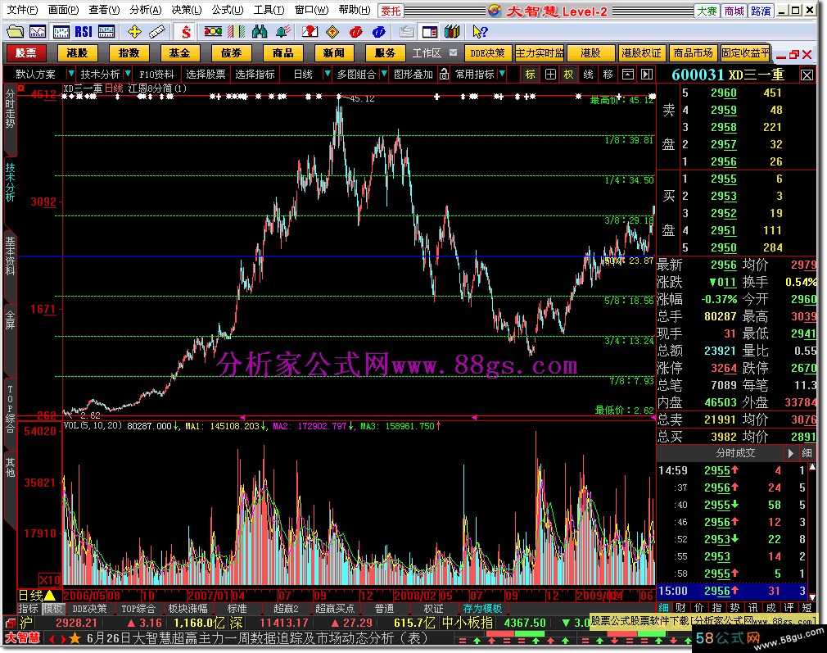The image size is (827, 653).
Task: Open the alarm bell alert icon
Action: [x=283, y=32]
